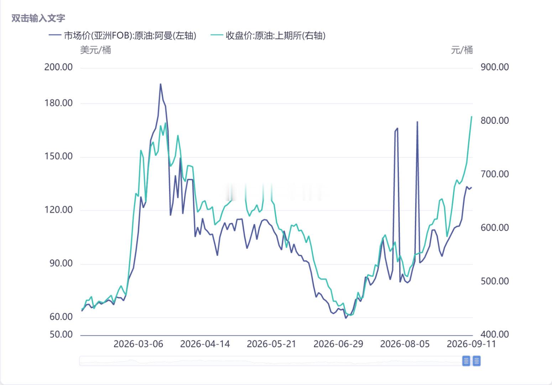
Task: Click the date label 2026-06-29
Action: click(x=338, y=344)
